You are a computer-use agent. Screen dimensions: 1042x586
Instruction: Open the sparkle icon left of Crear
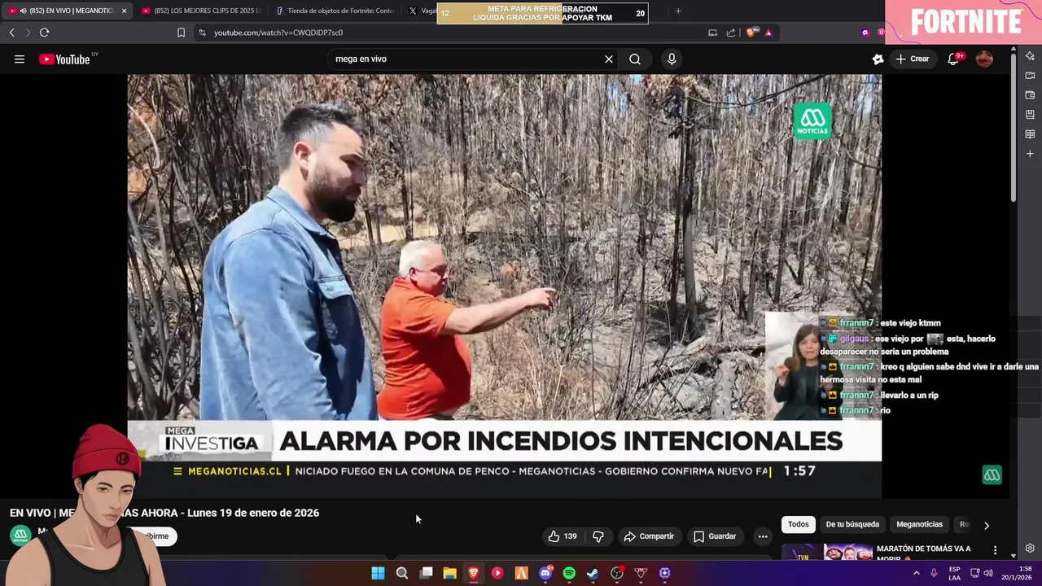click(x=878, y=59)
